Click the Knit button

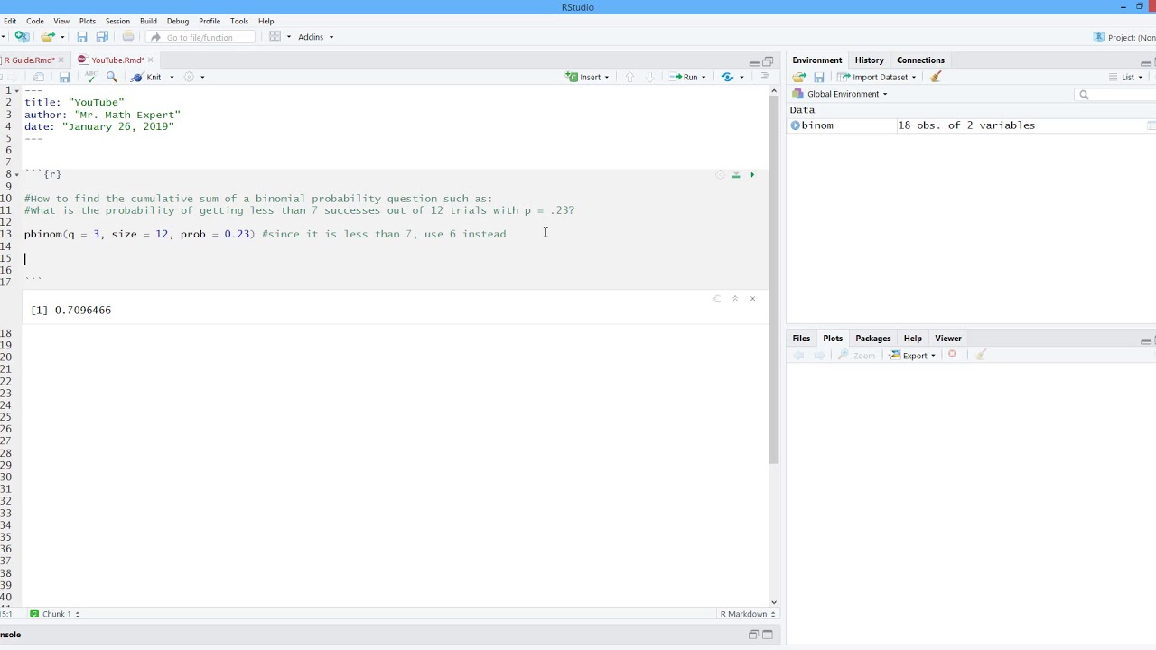[146, 77]
